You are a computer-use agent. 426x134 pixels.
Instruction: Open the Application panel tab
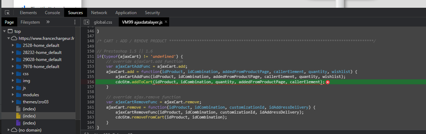[x=126, y=13]
